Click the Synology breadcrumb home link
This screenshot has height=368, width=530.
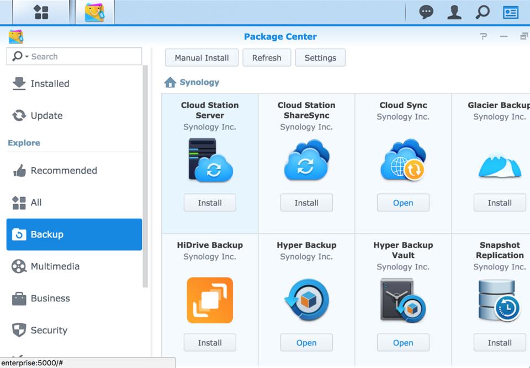pyautogui.click(x=199, y=83)
